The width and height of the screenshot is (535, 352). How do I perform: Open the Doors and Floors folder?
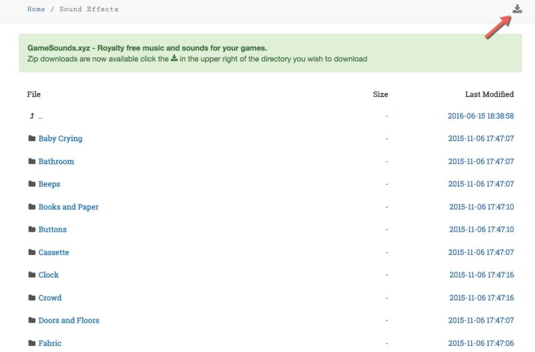click(69, 321)
